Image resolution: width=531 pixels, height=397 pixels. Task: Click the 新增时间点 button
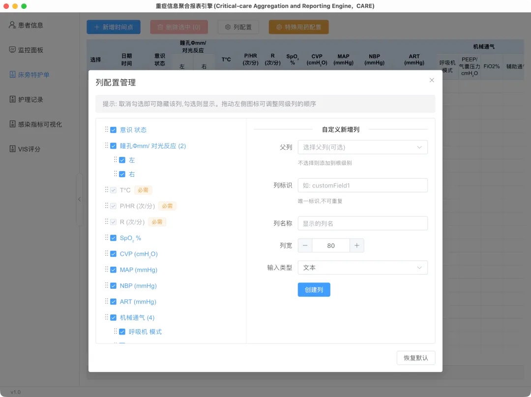(114, 27)
